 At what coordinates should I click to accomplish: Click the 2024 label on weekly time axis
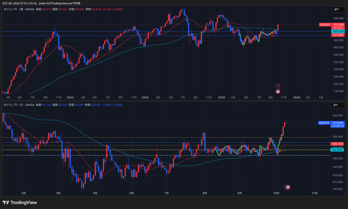pyautogui.click(x=145, y=97)
